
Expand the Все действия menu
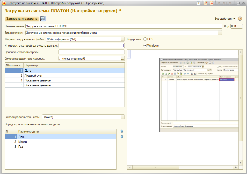225,19
